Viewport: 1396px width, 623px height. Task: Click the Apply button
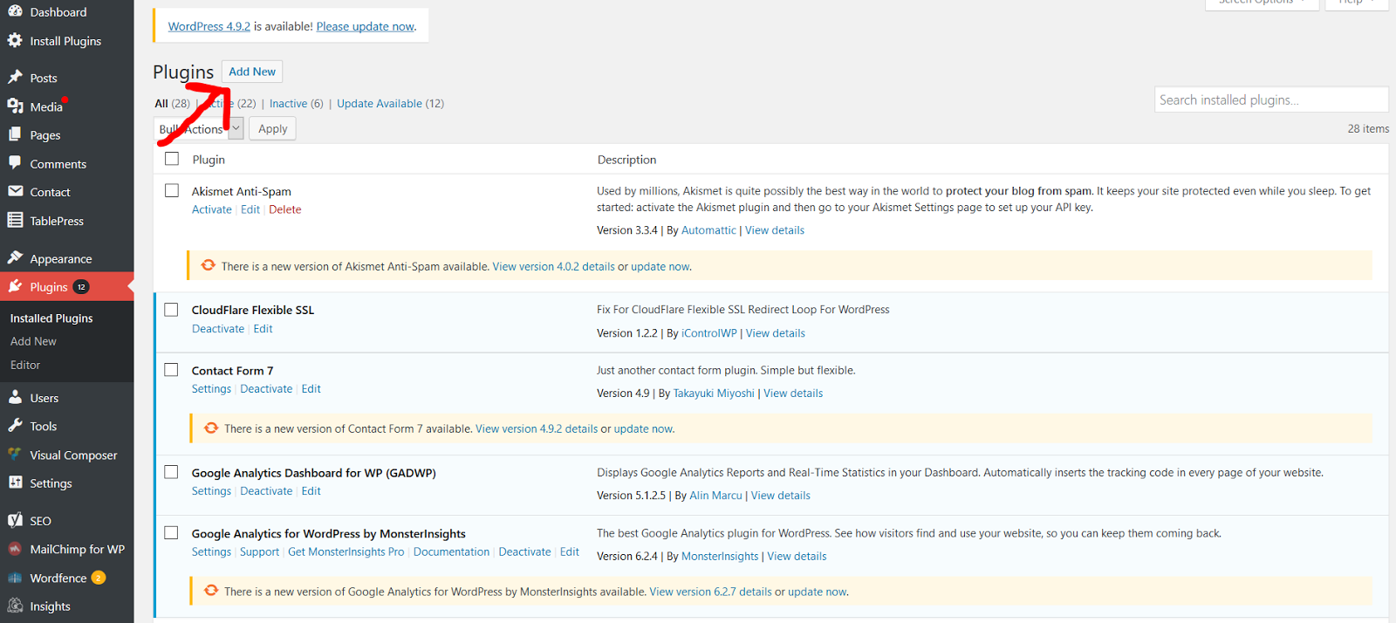pyautogui.click(x=273, y=129)
